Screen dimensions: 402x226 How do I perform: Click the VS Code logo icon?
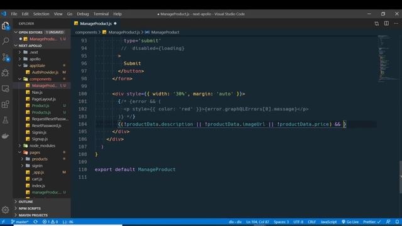[x=4, y=14]
